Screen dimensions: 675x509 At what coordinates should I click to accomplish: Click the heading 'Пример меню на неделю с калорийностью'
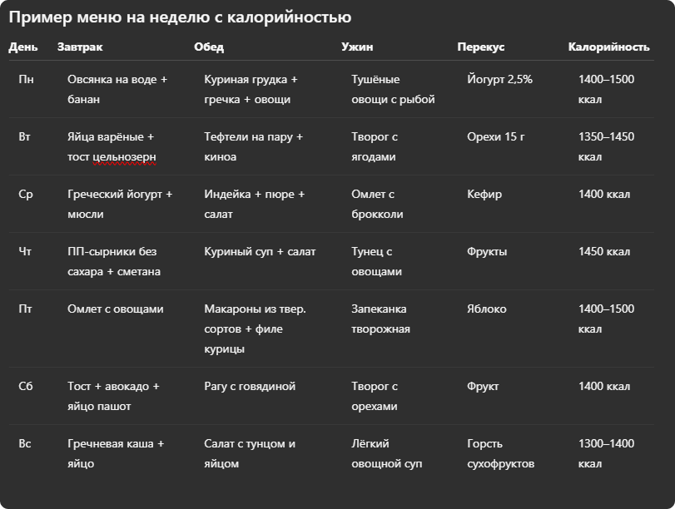180,17
